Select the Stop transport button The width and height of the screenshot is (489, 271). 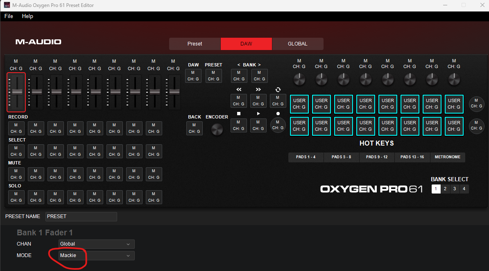(239, 125)
